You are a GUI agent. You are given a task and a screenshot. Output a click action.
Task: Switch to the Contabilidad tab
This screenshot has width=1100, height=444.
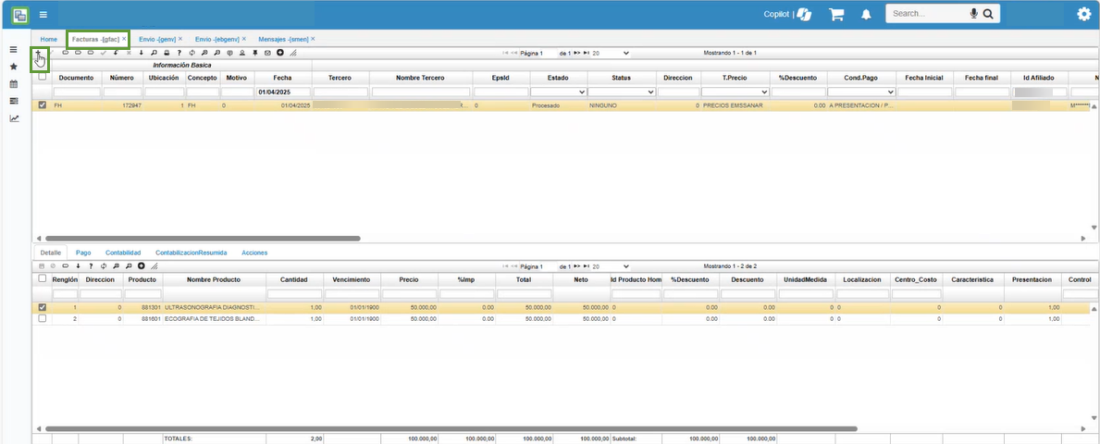point(123,252)
